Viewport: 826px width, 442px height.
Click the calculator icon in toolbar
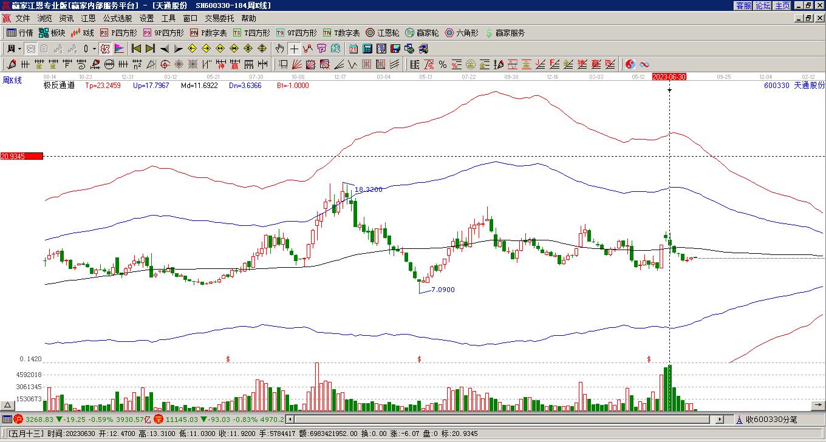pyautogui.click(x=367, y=49)
